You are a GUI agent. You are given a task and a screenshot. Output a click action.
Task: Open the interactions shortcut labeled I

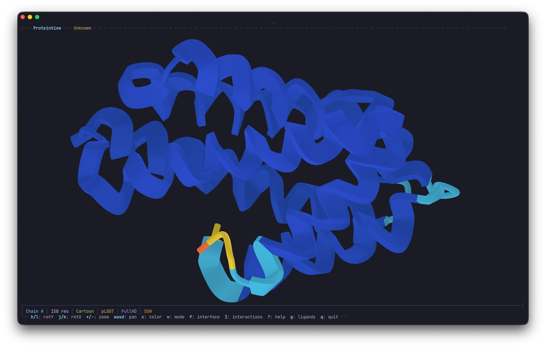click(x=243, y=317)
